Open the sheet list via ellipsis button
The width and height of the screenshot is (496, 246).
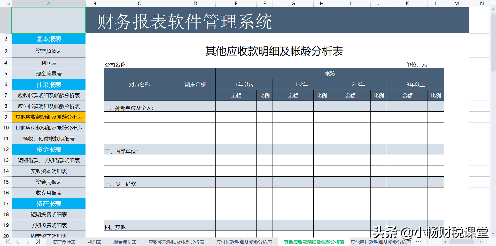(418, 242)
